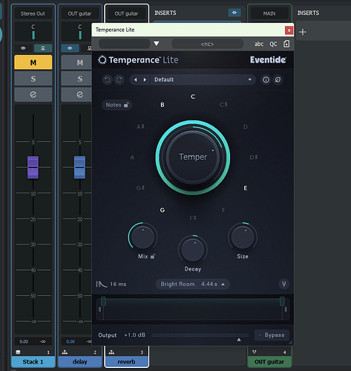Add an insert with the plus icon
This screenshot has height=371, width=351.
(x=303, y=32)
